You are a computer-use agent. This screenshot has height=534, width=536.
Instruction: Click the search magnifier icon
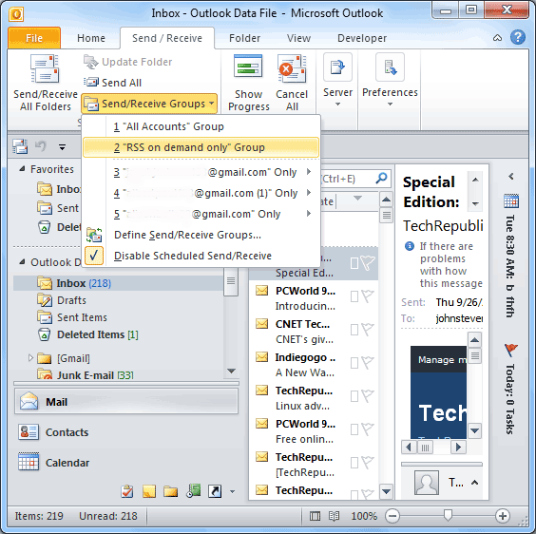381,178
